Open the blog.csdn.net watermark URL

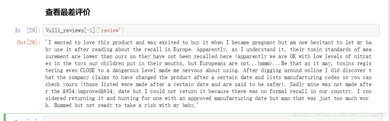pyautogui.click(x=340, y=114)
